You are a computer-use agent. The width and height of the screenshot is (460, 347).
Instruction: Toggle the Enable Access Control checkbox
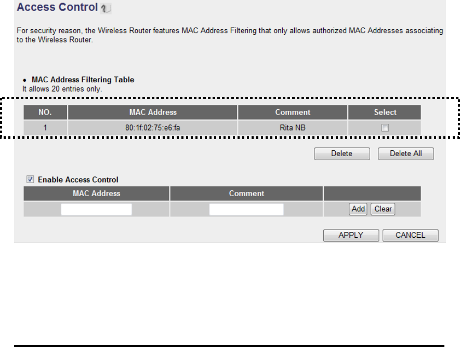(x=30, y=180)
